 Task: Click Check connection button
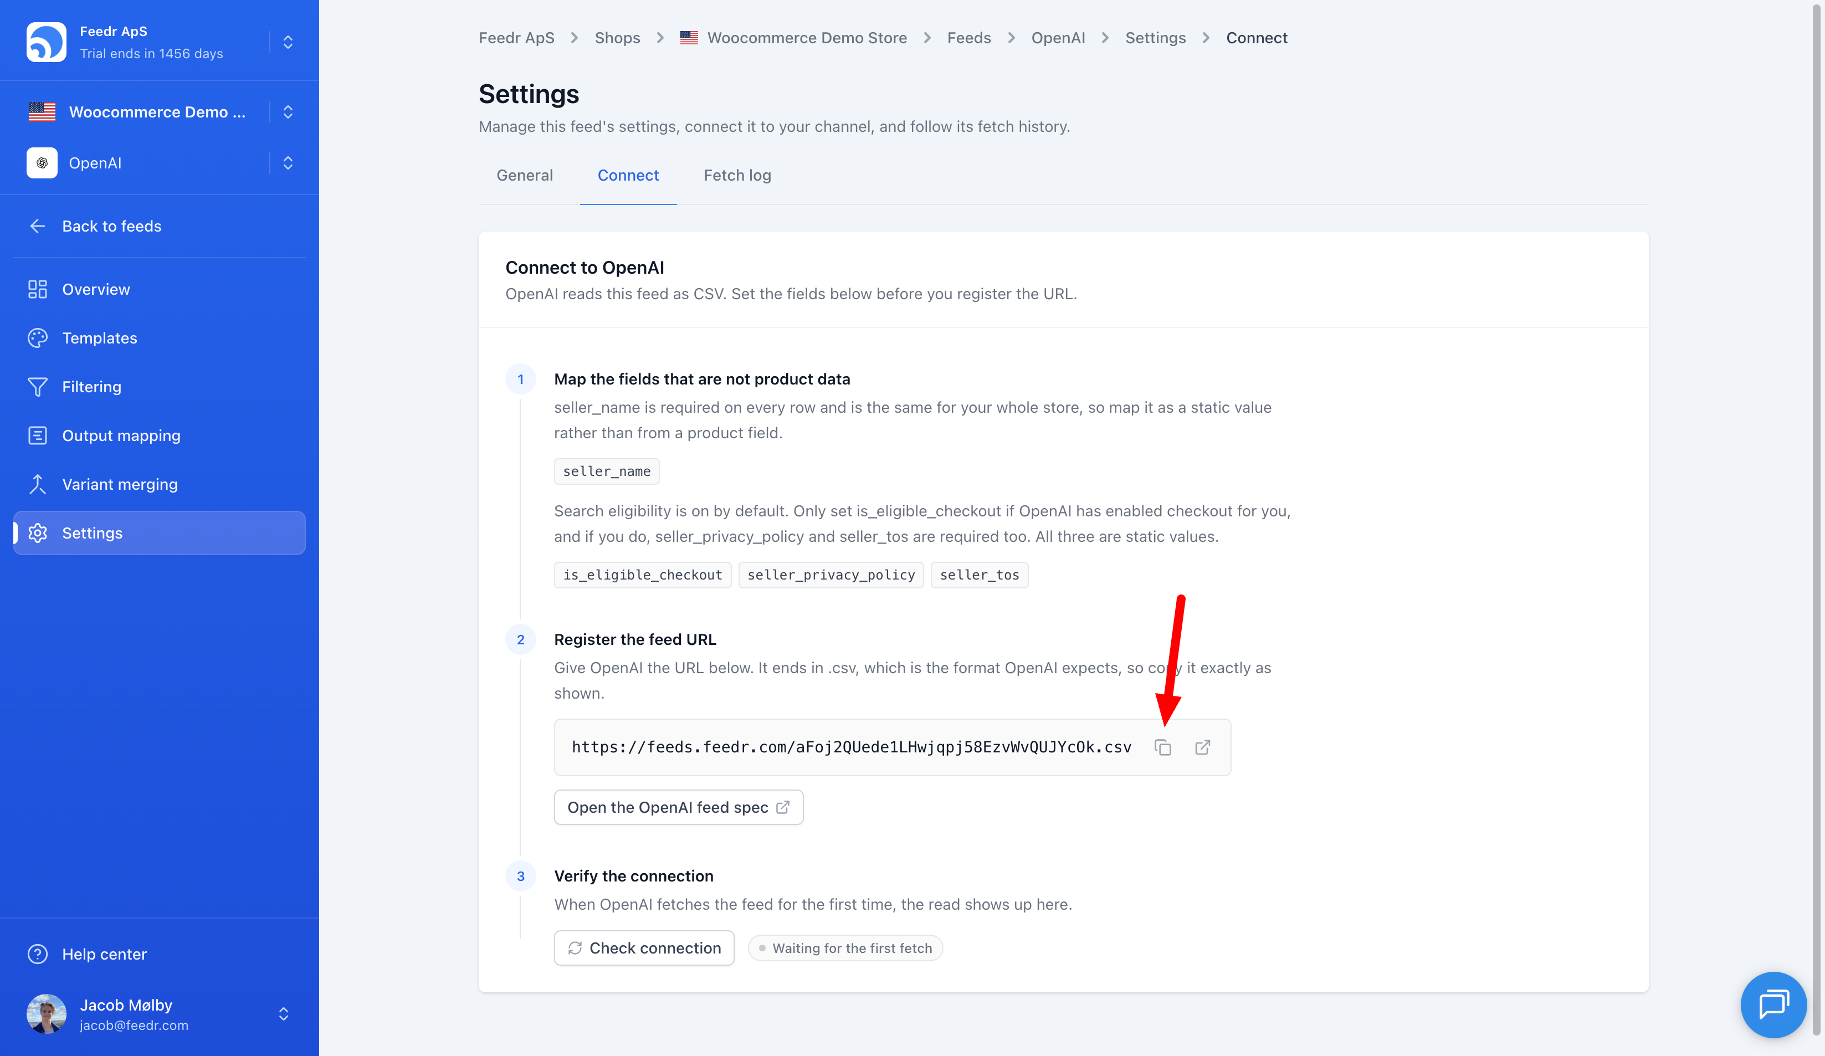(x=644, y=948)
